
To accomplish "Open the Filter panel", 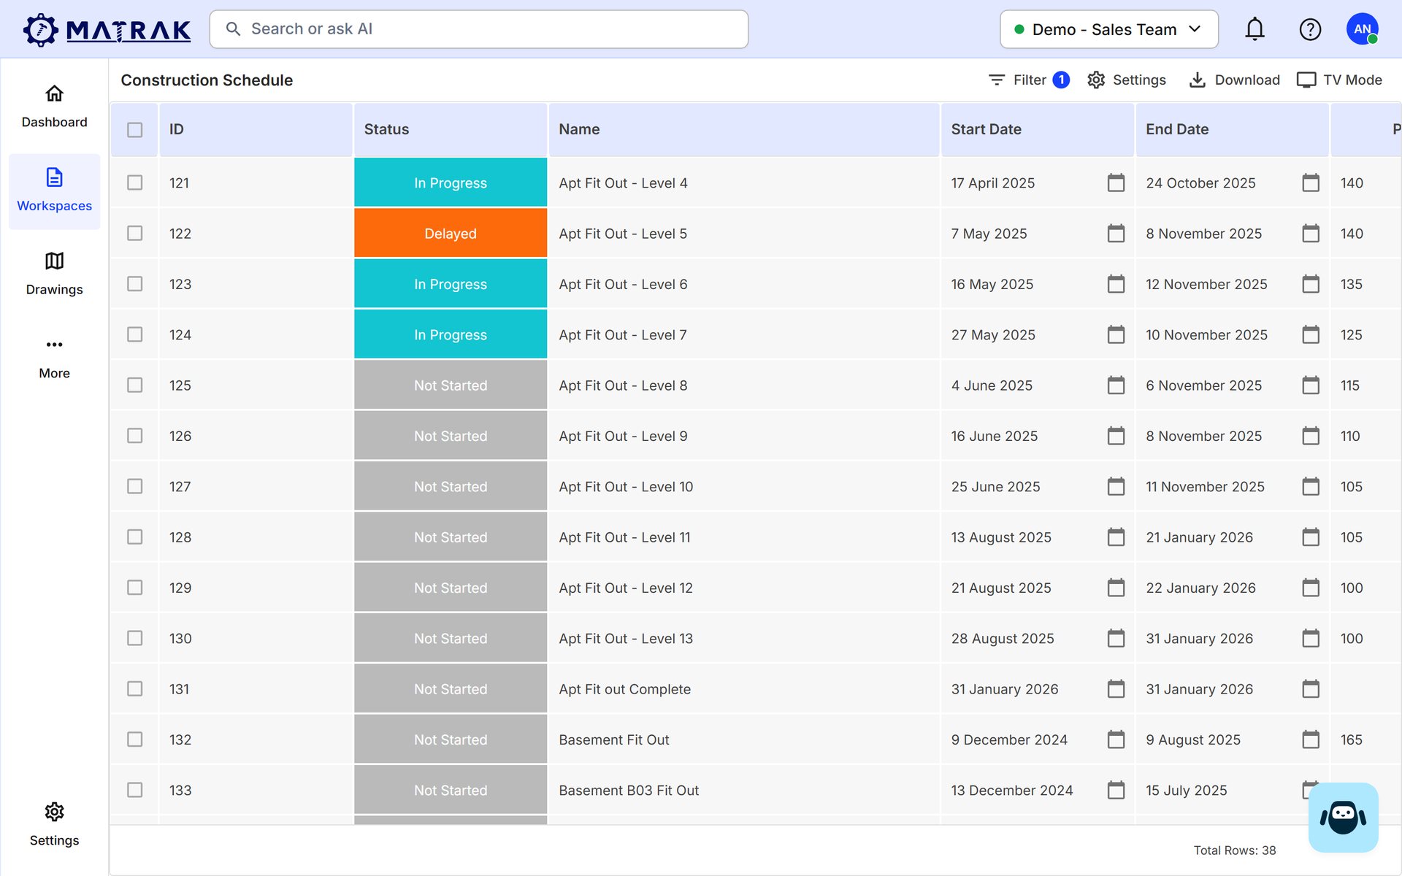I will 1029,80.
